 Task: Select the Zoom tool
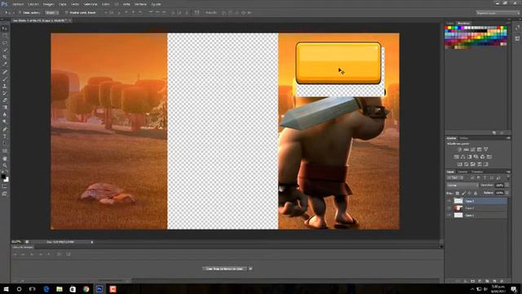coord(5,166)
